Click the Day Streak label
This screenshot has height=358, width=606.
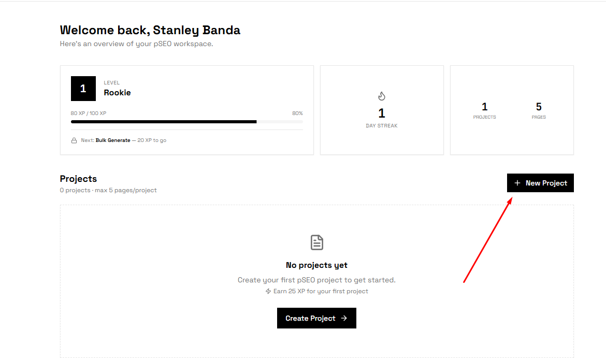tap(381, 126)
